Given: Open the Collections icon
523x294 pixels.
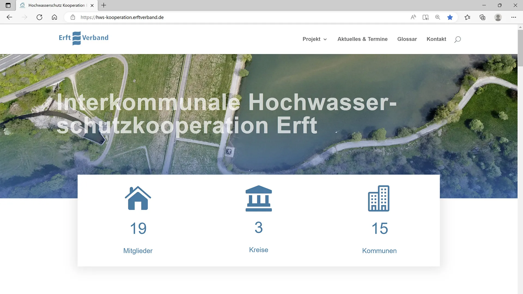Looking at the screenshot, I should pos(482,17).
